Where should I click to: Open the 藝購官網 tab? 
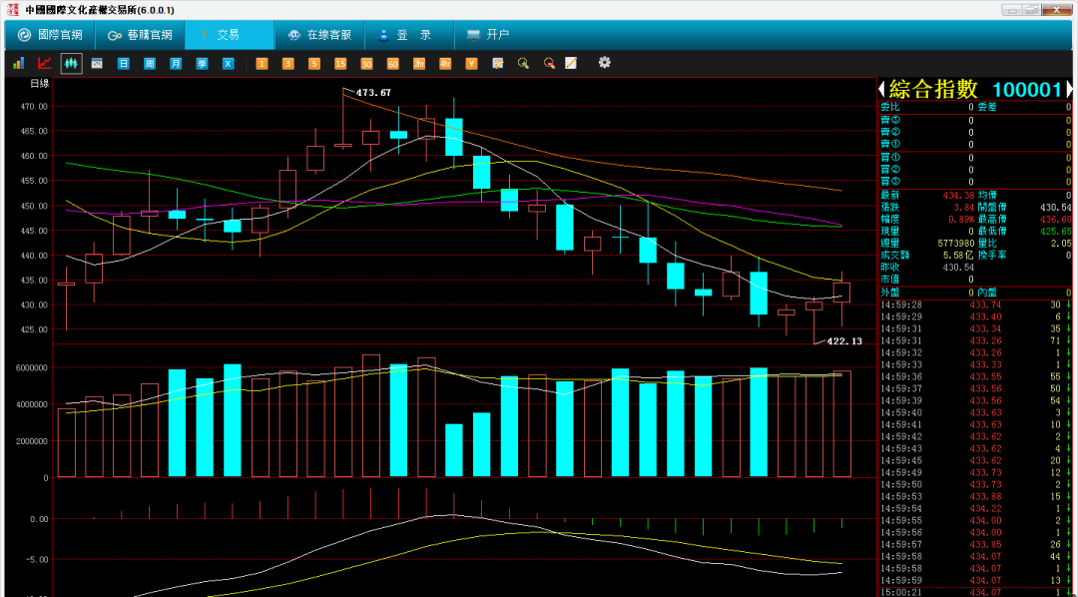click(x=140, y=35)
